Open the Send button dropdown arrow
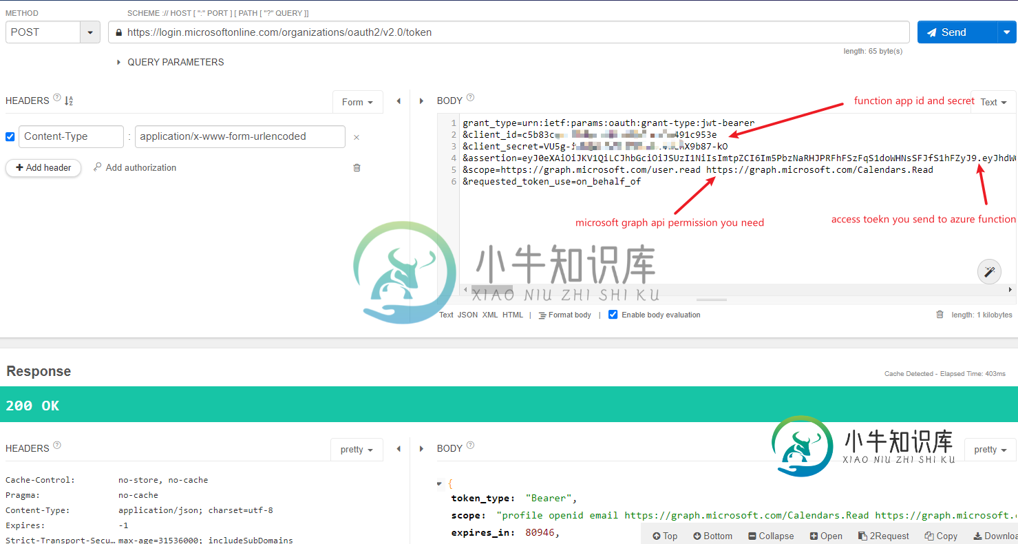Image resolution: width=1018 pixels, height=544 pixels. pyautogui.click(x=1007, y=32)
